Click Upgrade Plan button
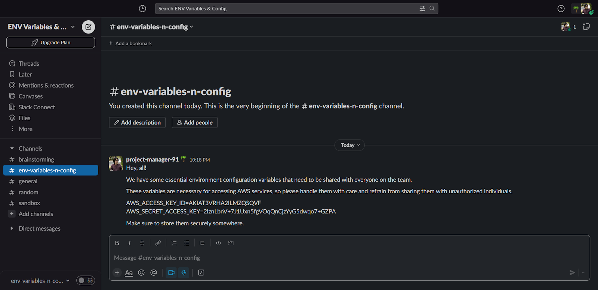Screen dimensions: 598x290 tap(50, 43)
